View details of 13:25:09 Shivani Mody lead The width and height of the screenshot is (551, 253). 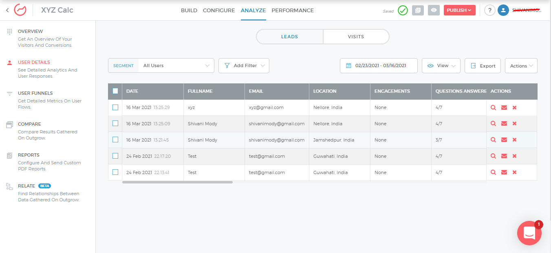(493, 124)
